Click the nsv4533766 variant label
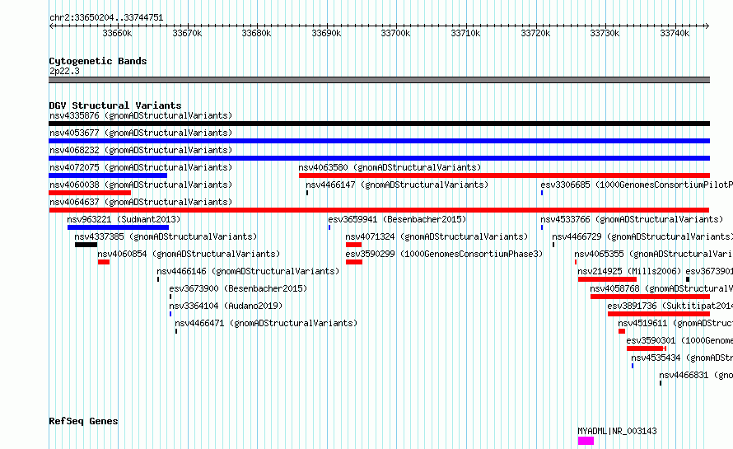733x449 pixels. pyautogui.click(x=632, y=219)
